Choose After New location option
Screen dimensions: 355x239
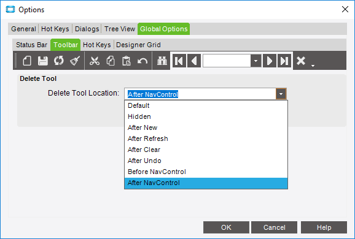pyautogui.click(x=206, y=127)
